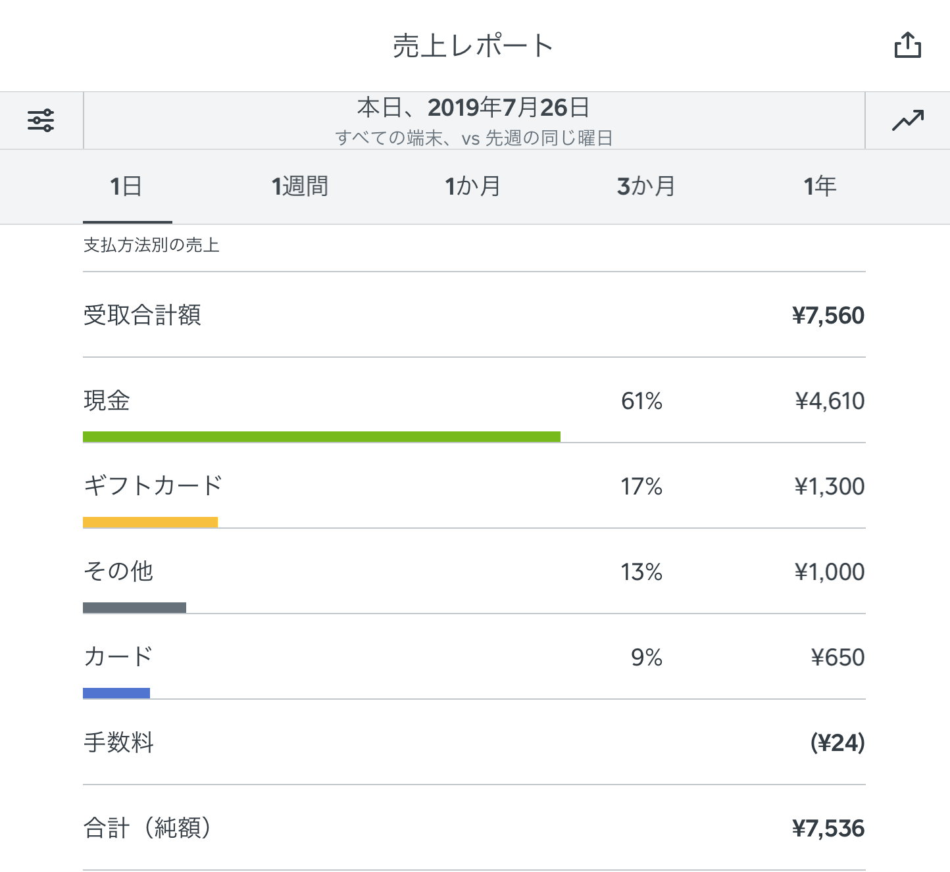Image resolution: width=950 pixels, height=872 pixels.
Task: Open the report filter settings
Action: coord(41,120)
